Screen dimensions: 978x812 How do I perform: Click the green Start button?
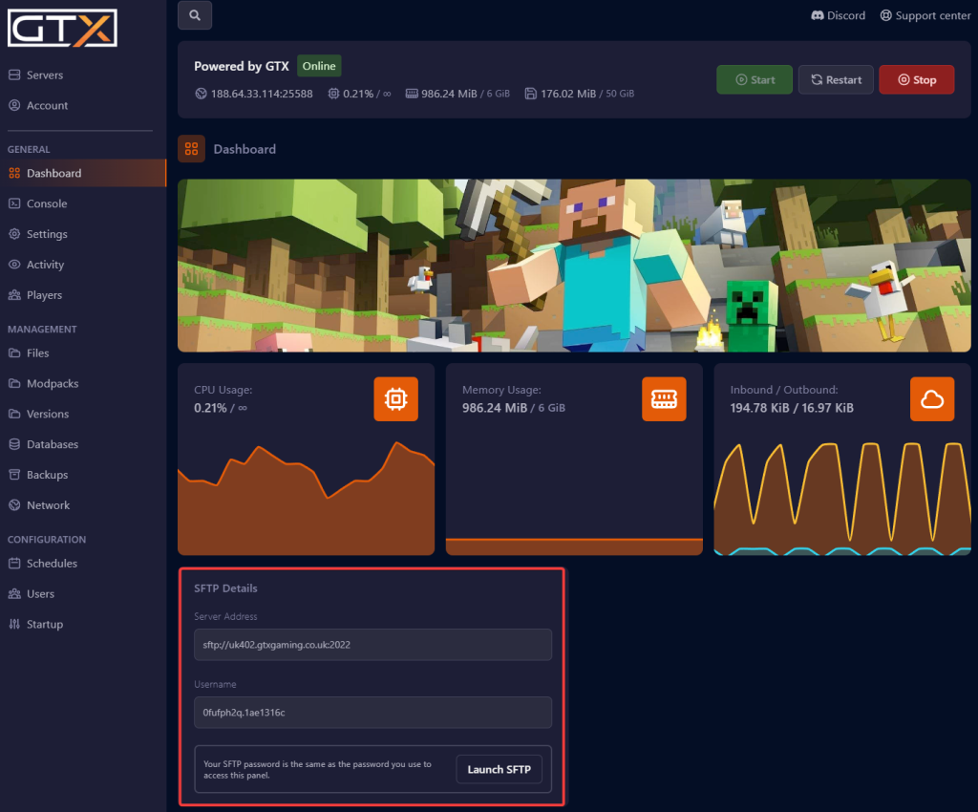pos(755,80)
